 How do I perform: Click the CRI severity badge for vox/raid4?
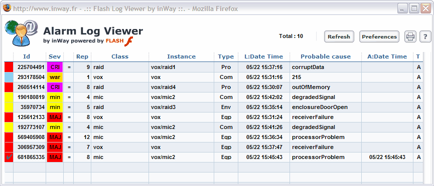click(55, 87)
